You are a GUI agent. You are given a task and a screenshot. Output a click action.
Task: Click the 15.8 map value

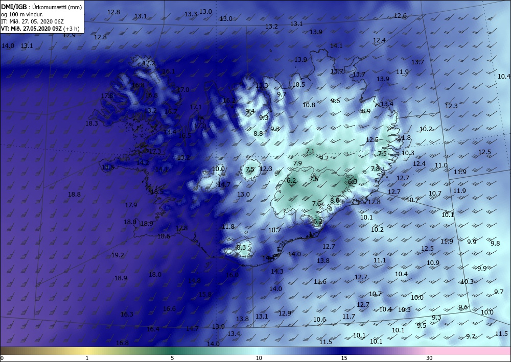click(205, 295)
